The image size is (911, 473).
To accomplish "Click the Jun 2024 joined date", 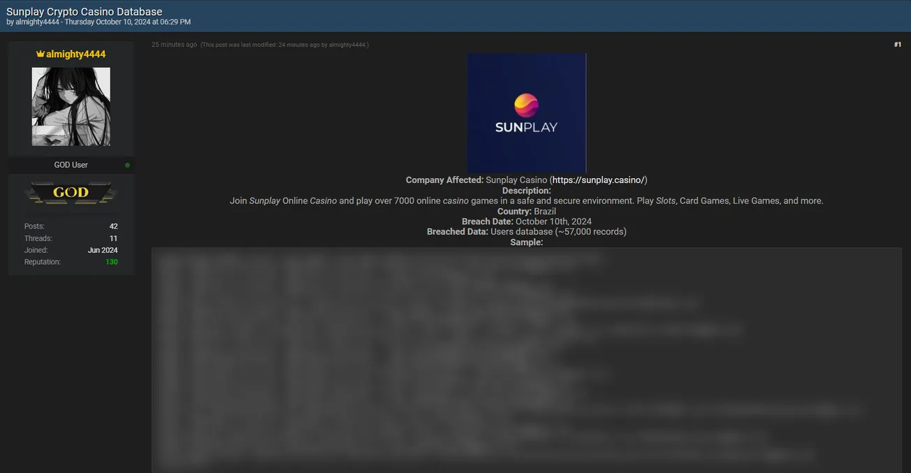I will click(103, 250).
